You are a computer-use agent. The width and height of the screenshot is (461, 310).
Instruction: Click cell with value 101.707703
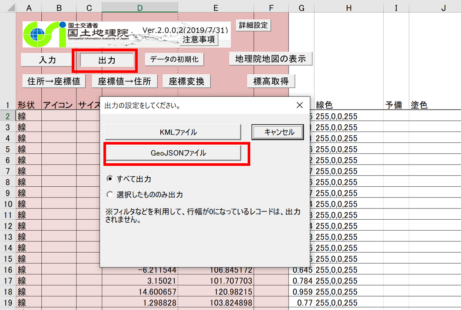tap(216, 280)
